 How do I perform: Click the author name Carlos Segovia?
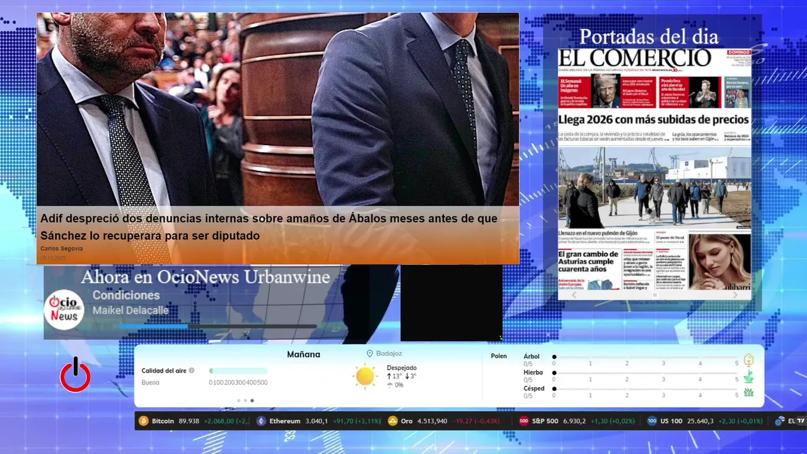click(62, 248)
